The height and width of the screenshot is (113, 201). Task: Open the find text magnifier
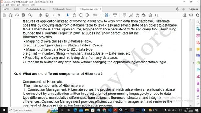(x=30, y=15)
